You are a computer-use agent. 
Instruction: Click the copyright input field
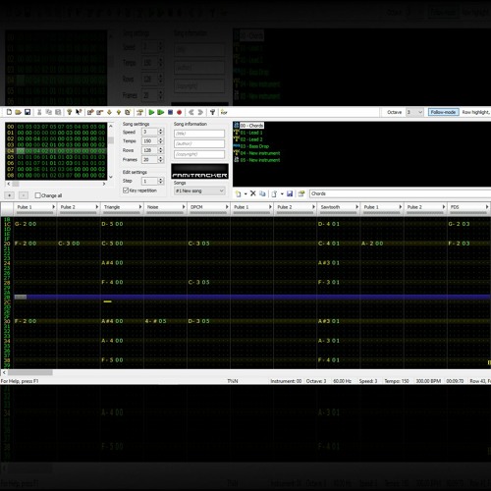pos(199,154)
